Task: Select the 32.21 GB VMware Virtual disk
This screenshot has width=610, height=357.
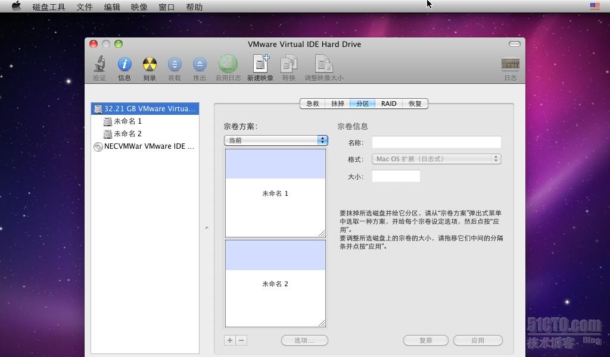Action: (145, 109)
